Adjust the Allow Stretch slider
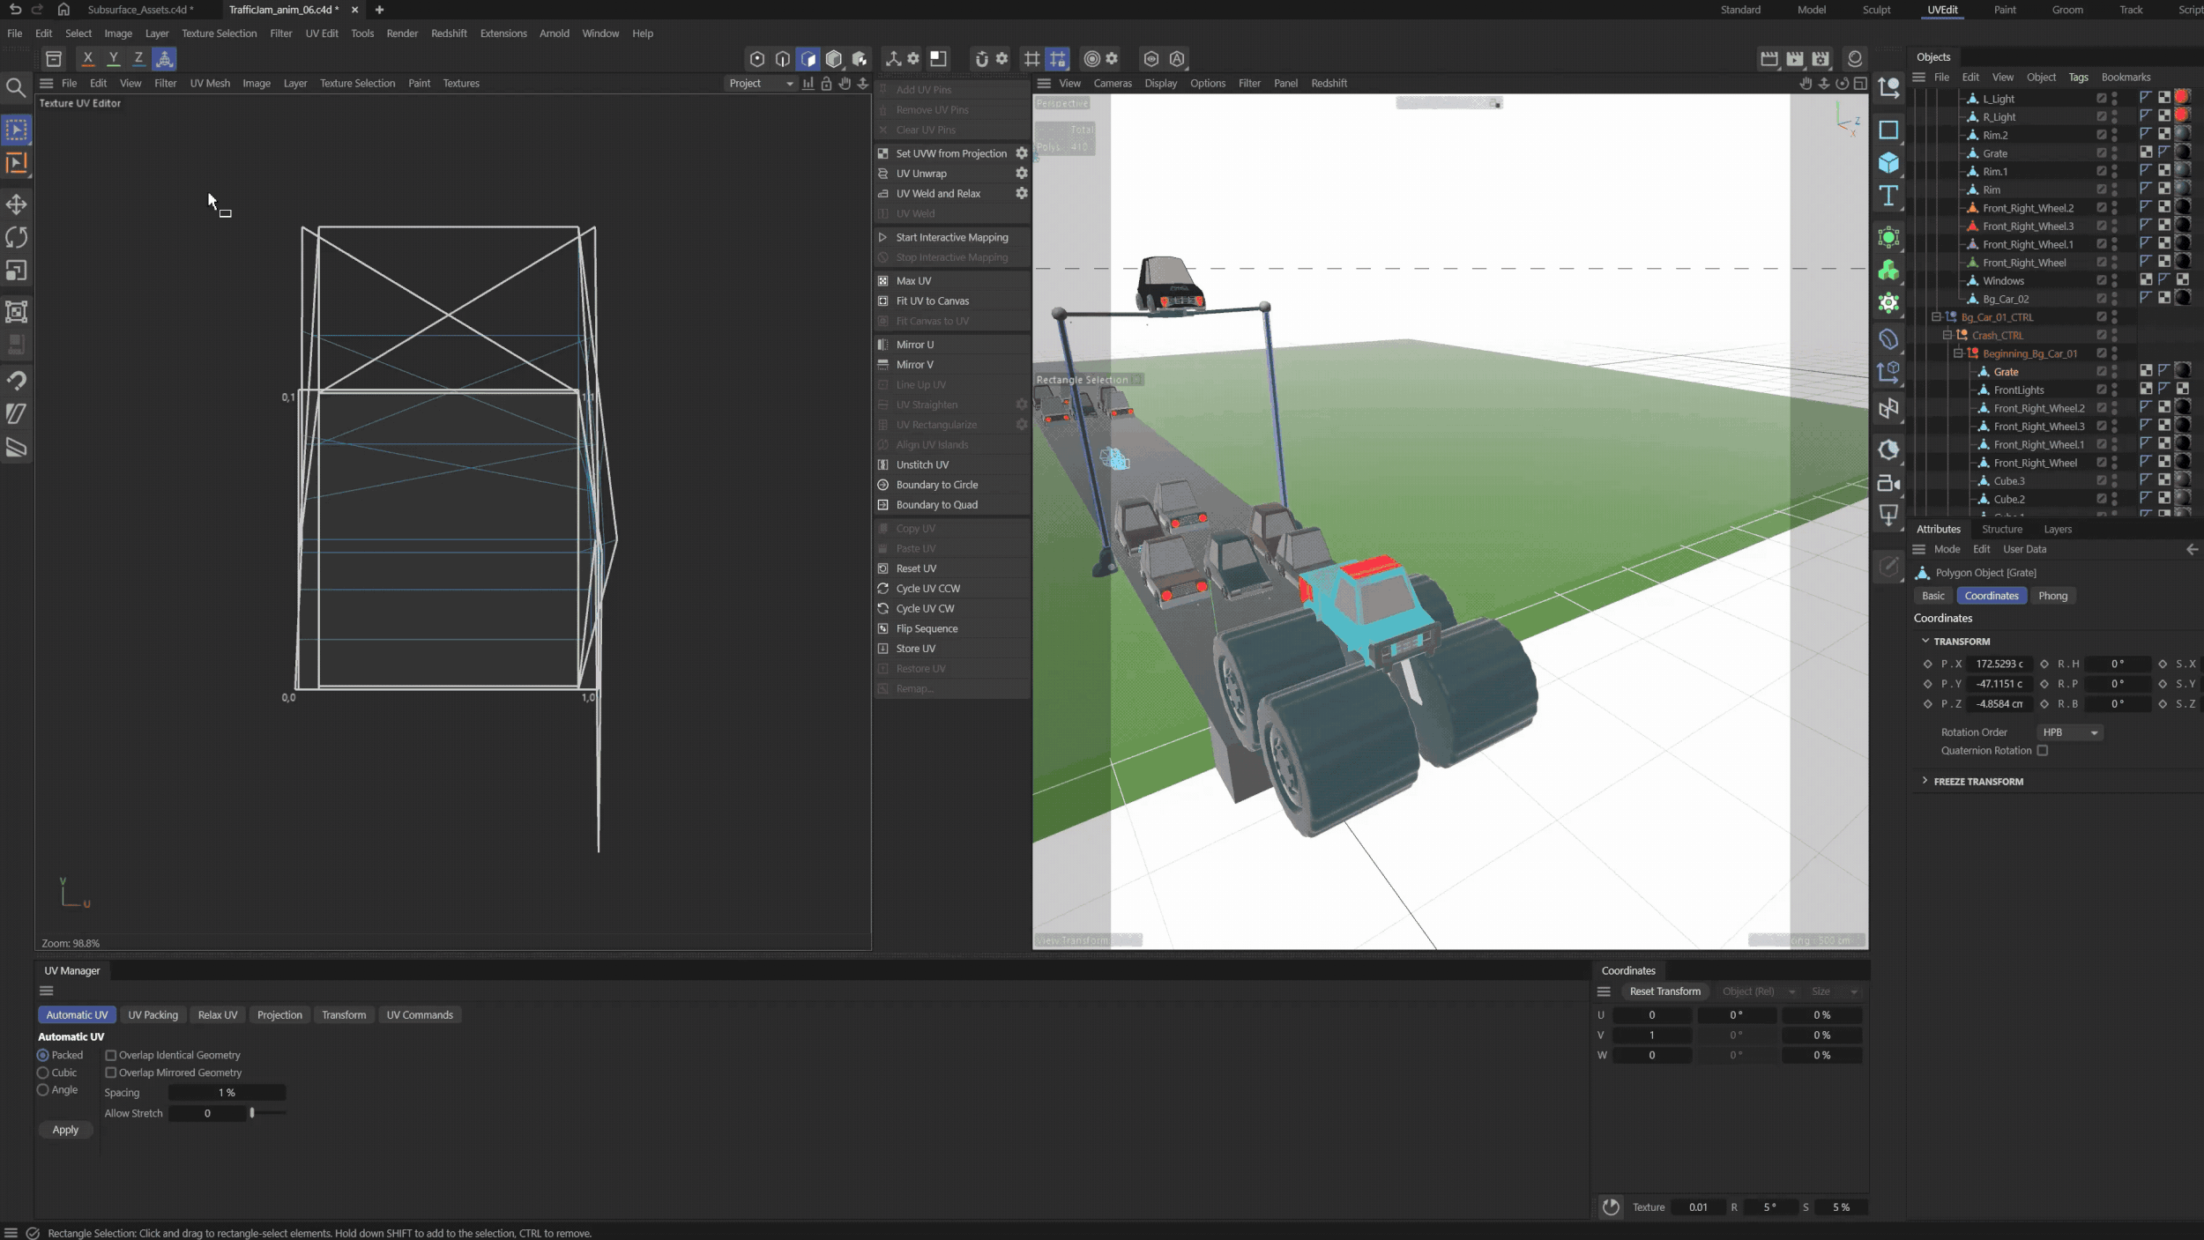Screen dimensions: 2204x1240 pyautogui.click(x=252, y=1113)
